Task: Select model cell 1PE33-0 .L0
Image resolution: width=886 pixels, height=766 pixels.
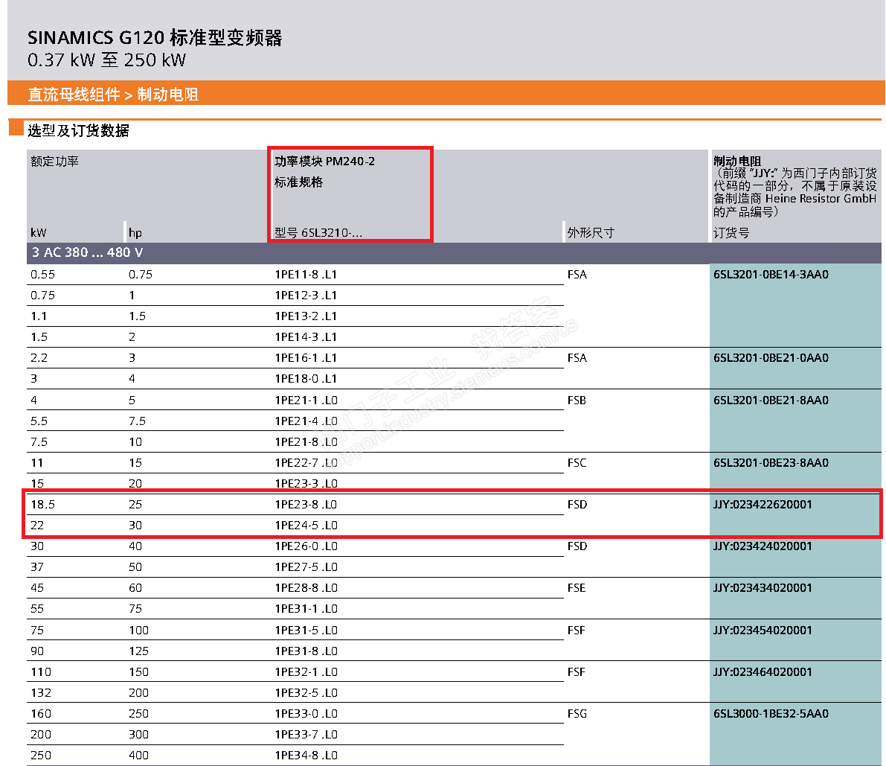Action: 306,714
